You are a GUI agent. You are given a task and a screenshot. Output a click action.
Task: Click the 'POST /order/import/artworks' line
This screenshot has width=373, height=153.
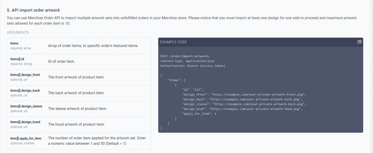[185, 56]
